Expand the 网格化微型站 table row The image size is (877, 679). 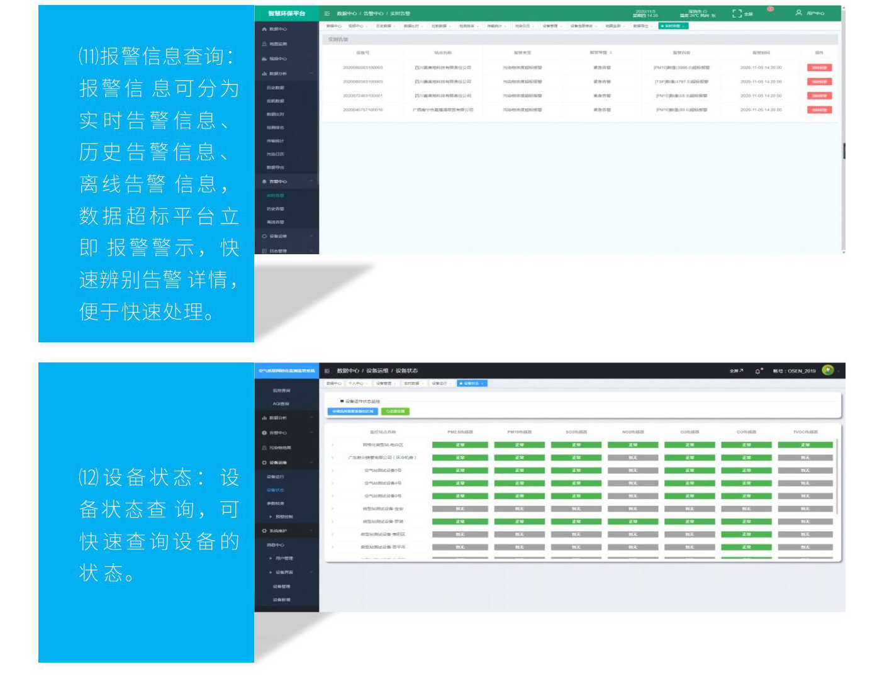[333, 445]
